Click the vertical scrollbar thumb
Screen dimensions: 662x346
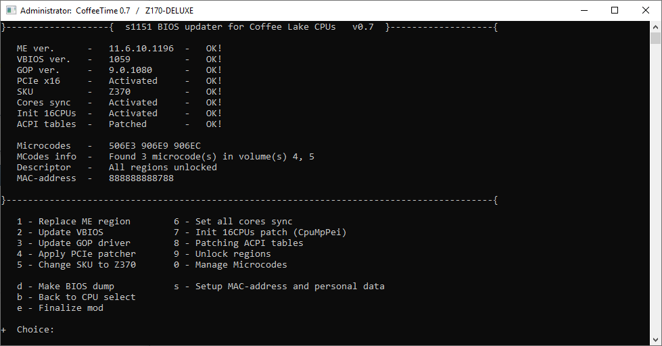coord(655,38)
